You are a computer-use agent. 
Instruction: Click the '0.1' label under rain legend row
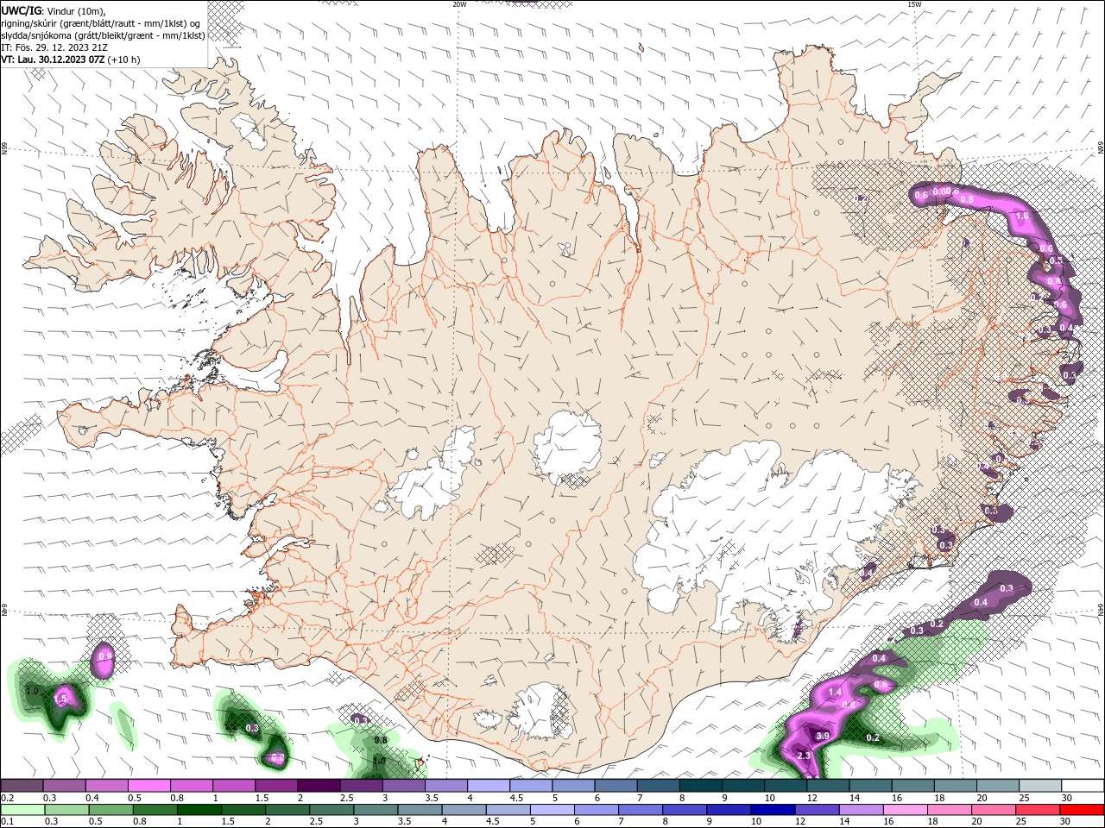pyautogui.click(x=6, y=821)
